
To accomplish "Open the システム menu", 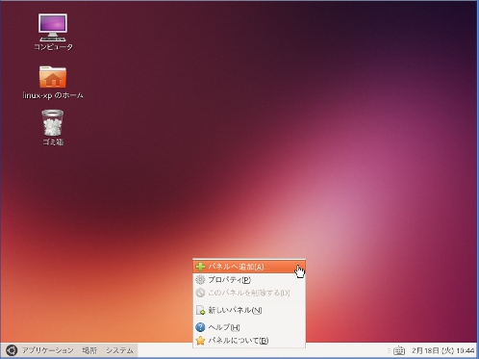I will tap(119, 350).
